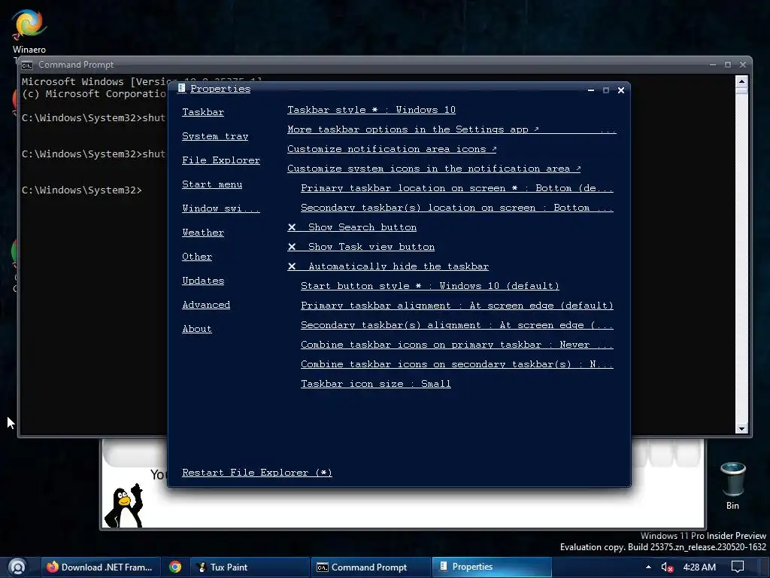Open the Winaero Tweaker desktop icon
Viewport: 770px width, 578px height.
coord(29,32)
